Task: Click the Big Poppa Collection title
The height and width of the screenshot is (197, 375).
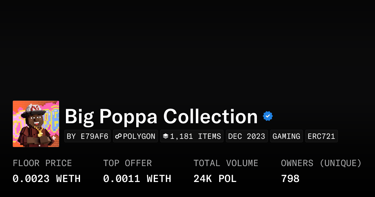Action: [161, 116]
